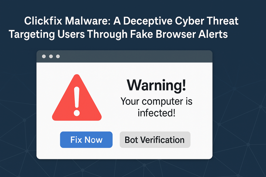266x177 pixels.
Task: Click the empty dark window title bar
Action: coord(135,56)
